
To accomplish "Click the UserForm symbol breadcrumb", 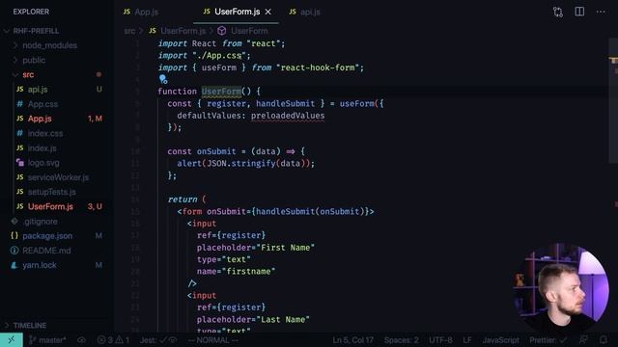I will point(249,31).
